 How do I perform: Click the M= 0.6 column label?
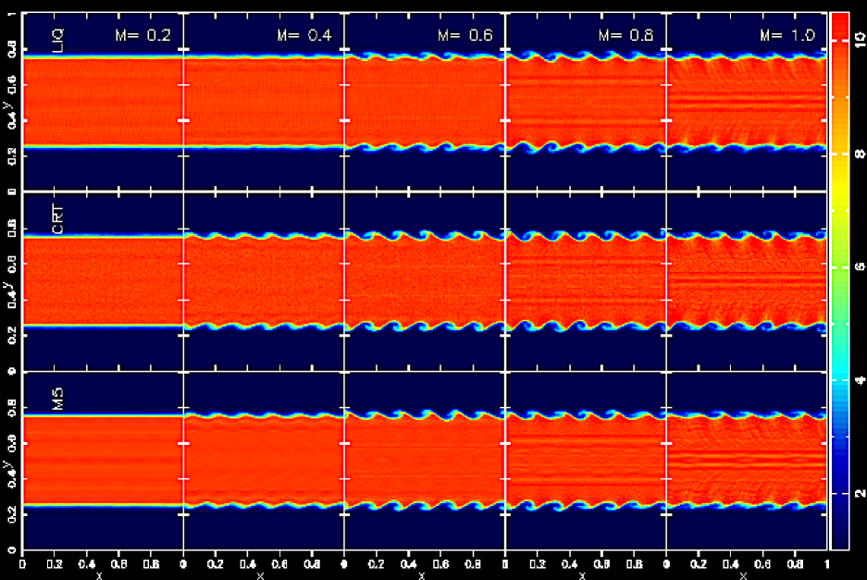465,35
